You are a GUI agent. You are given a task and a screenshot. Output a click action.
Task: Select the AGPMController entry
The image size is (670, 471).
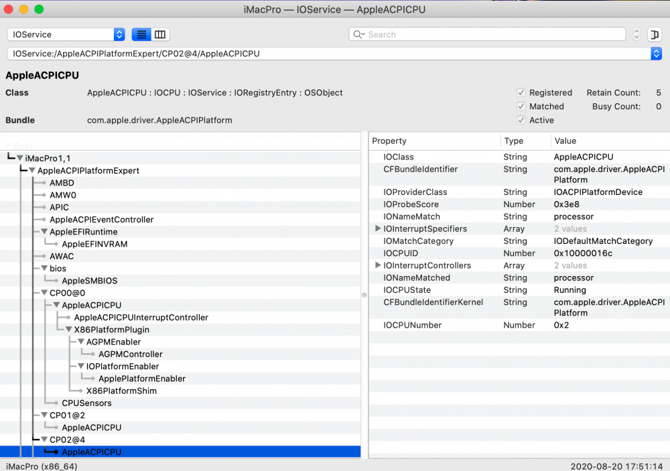coord(131,354)
